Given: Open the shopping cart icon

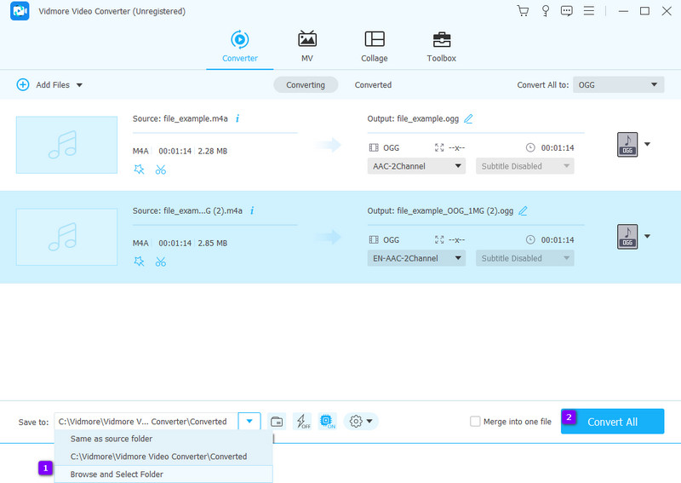Looking at the screenshot, I should point(523,11).
